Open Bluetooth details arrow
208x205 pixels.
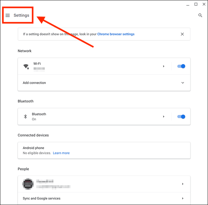164,116
